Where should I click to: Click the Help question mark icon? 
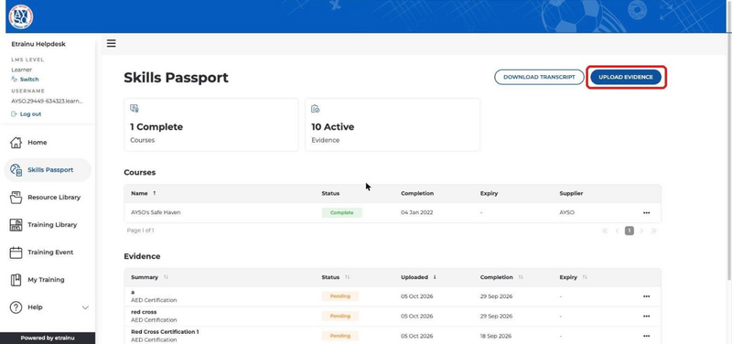(x=16, y=307)
